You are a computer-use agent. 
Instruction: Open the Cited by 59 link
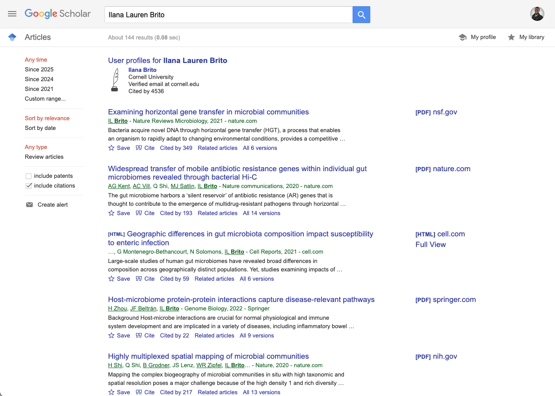coord(175,279)
